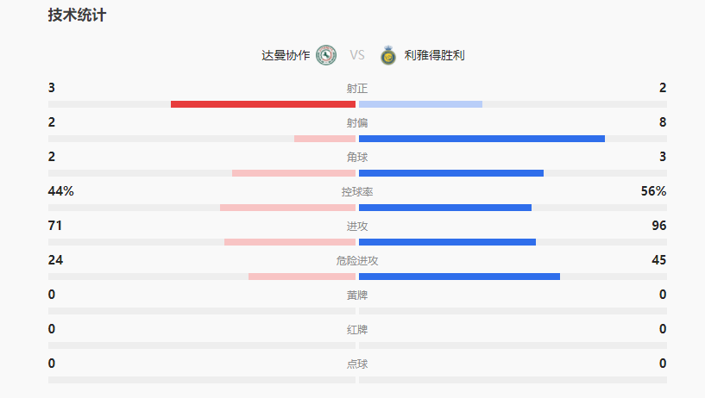Click the light blue 射正 bar
705x398 pixels.
(x=420, y=104)
